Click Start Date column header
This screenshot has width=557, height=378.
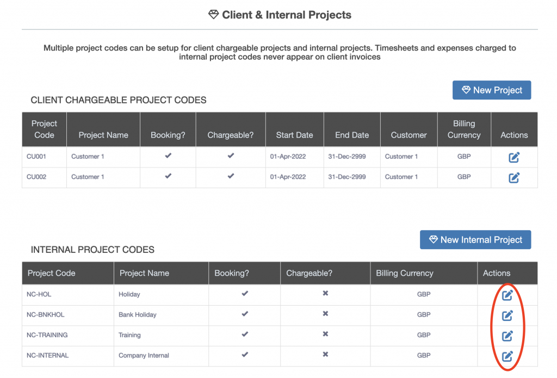point(294,135)
